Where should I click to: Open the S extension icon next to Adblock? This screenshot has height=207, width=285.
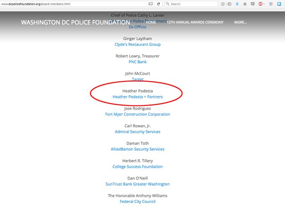[271, 4]
